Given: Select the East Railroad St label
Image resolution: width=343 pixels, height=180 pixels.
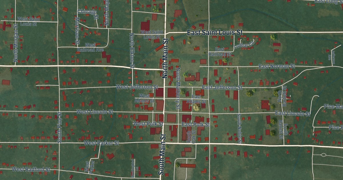Looking at the screenshot, I should point(220,52).
